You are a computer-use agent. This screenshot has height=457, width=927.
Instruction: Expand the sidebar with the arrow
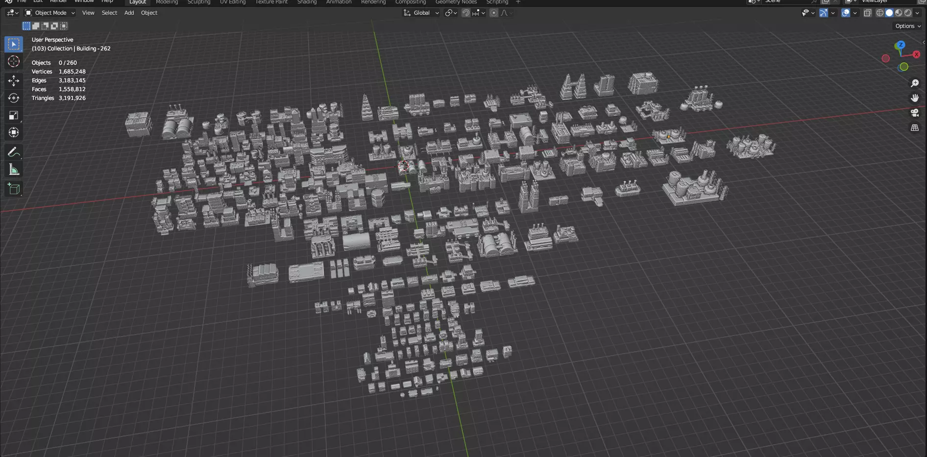924,42
